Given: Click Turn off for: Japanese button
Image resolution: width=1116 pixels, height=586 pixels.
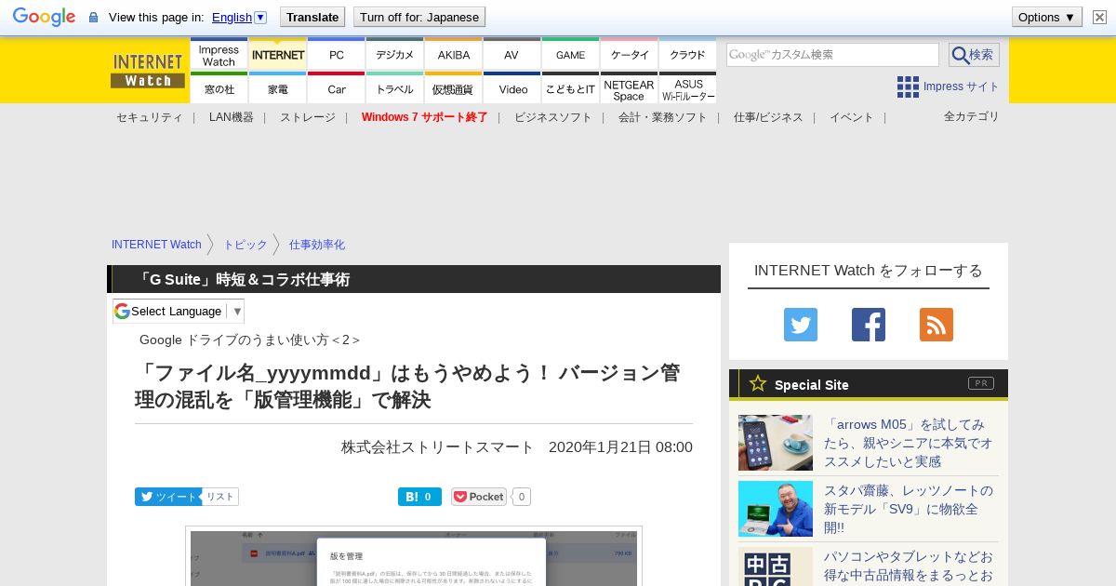Looking at the screenshot, I should click(419, 17).
